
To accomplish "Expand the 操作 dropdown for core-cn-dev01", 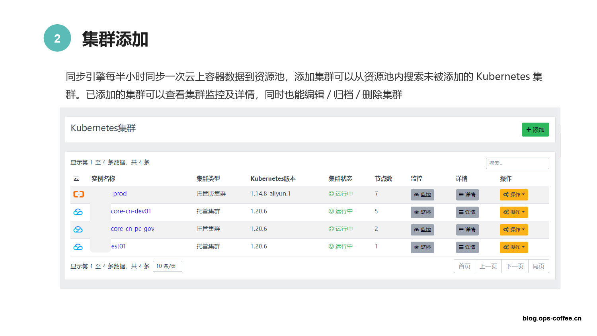I will (514, 212).
